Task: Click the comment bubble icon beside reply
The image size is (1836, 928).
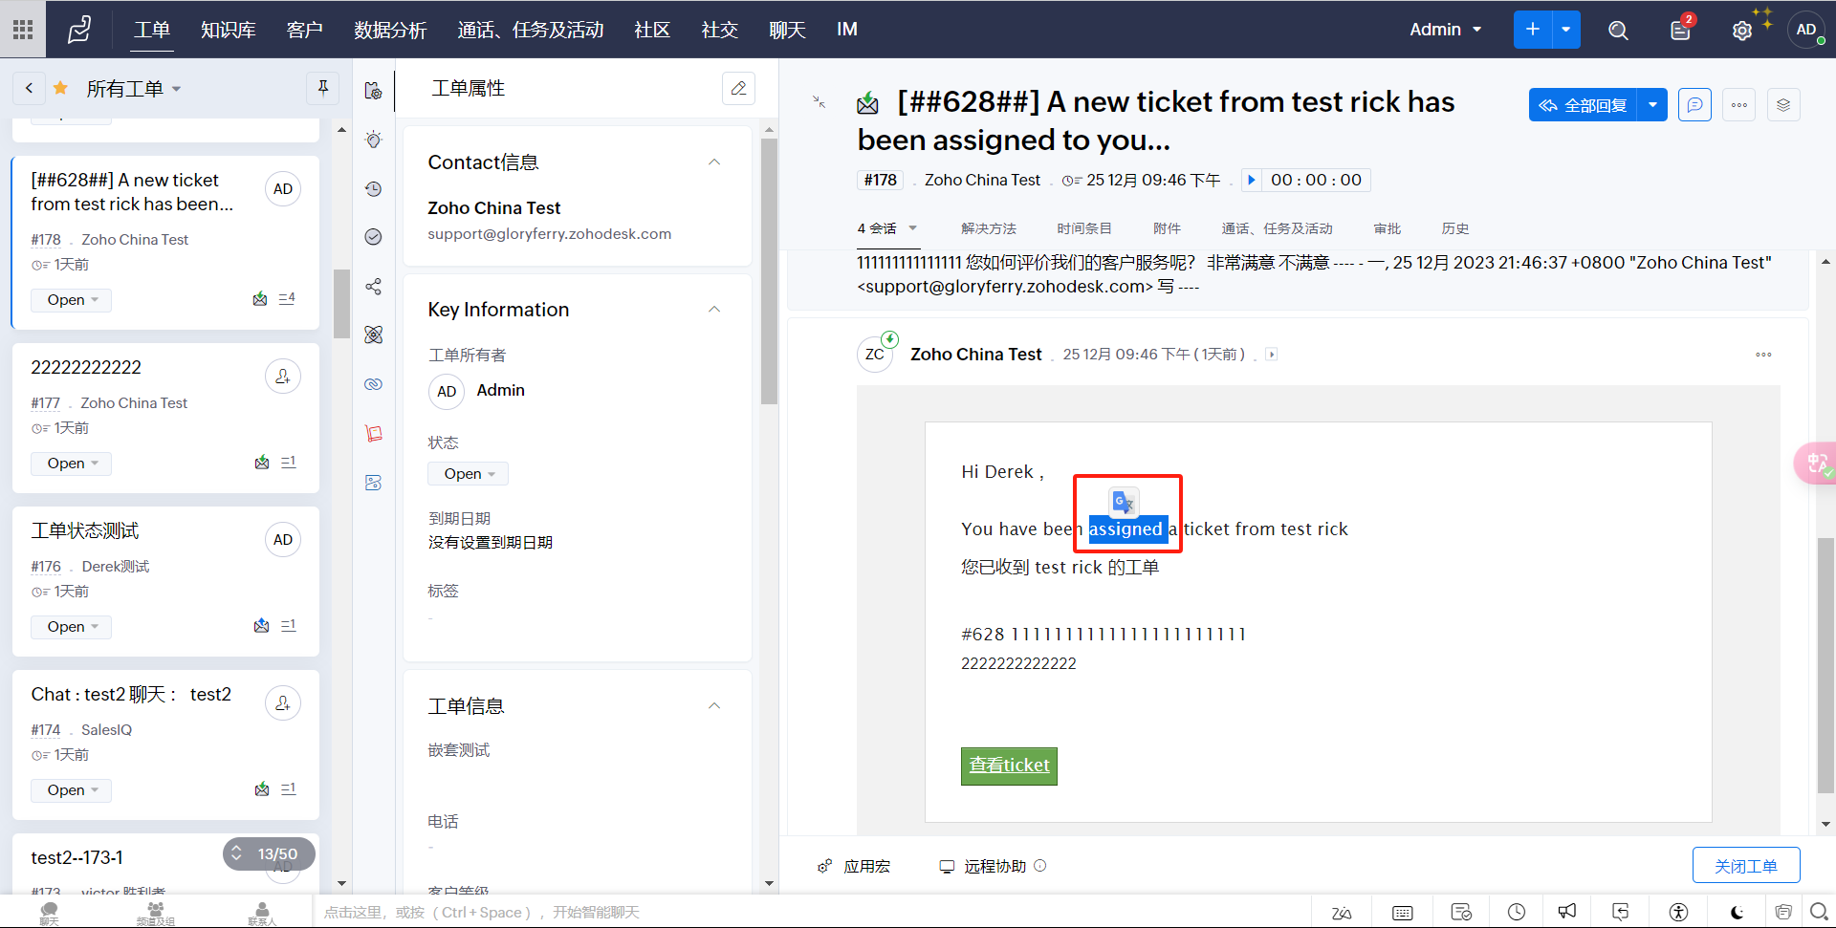Action: coord(1694,105)
